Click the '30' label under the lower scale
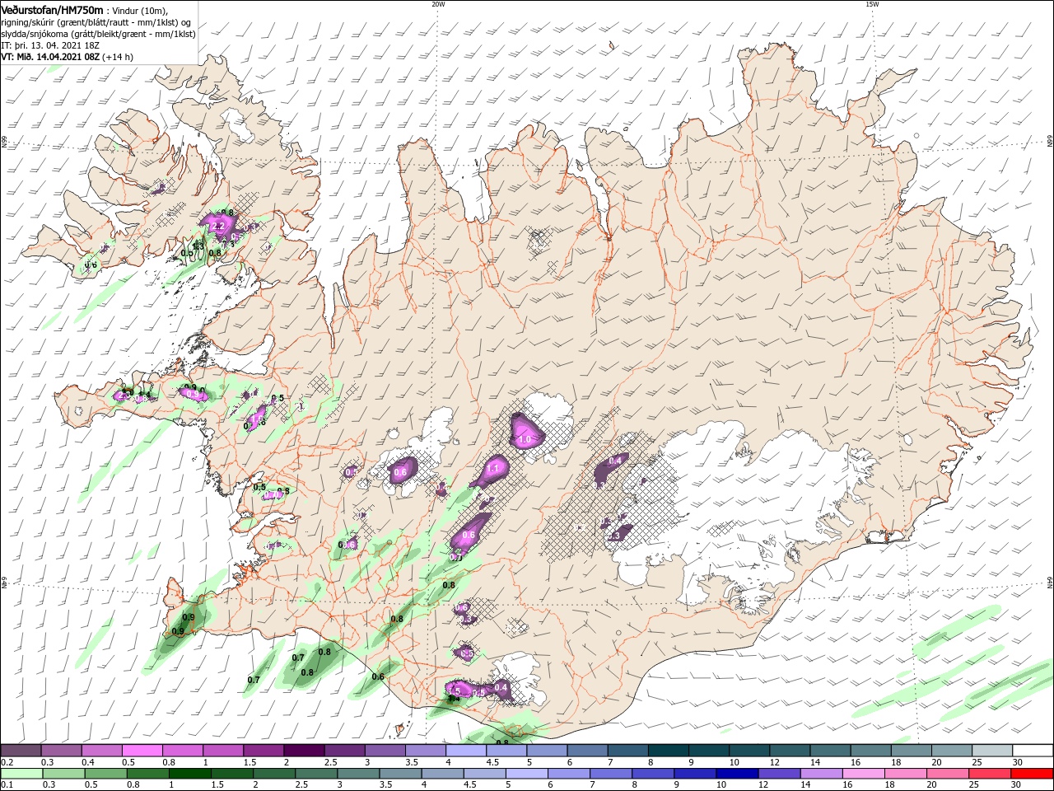This screenshot has width=1054, height=791. click(1018, 786)
